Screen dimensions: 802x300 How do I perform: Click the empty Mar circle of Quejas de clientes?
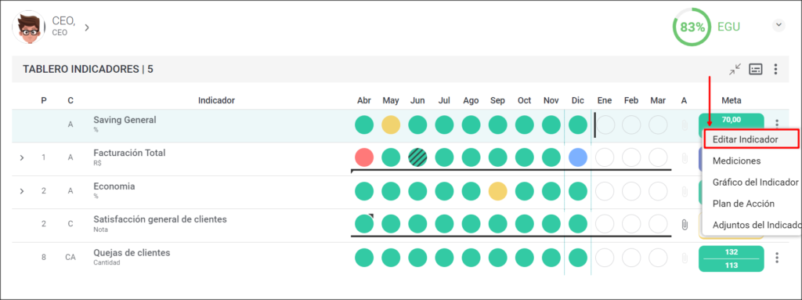coord(658,258)
